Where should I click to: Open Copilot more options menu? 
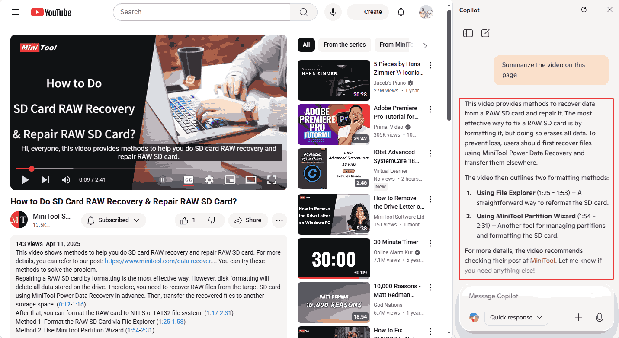(x=597, y=10)
